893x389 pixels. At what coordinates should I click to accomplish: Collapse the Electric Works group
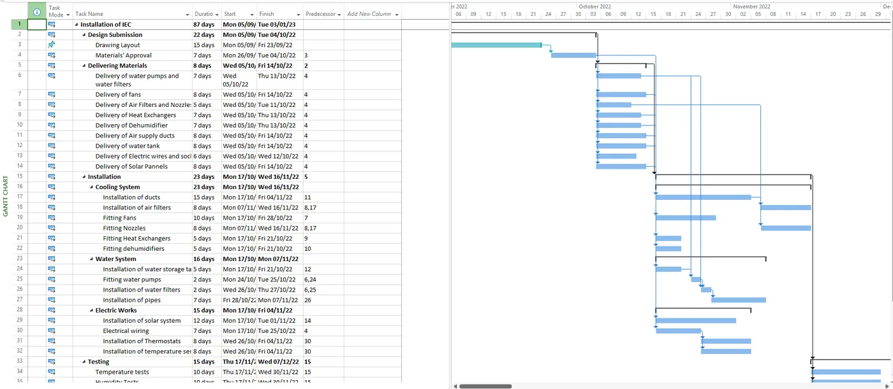pos(92,310)
